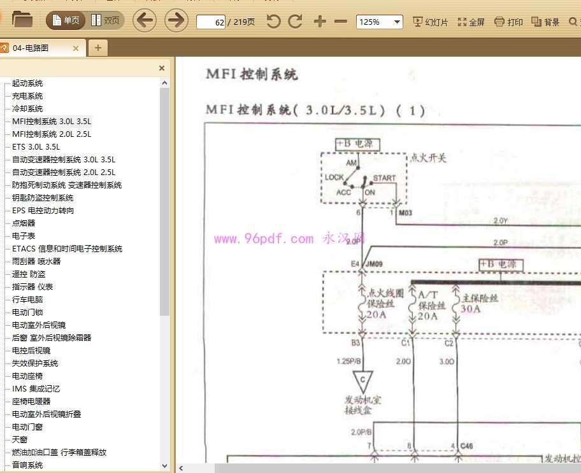Image resolution: width=581 pixels, height=473 pixels.
Task: Open bookmark 座椅电暖器
Action: click(x=31, y=401)
